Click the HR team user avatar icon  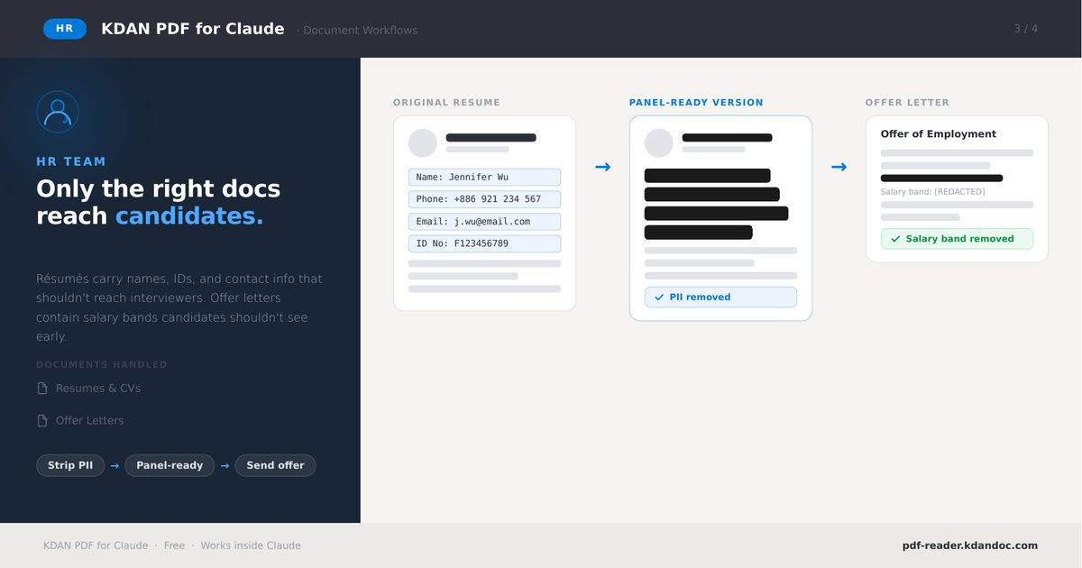coord(58,112)
